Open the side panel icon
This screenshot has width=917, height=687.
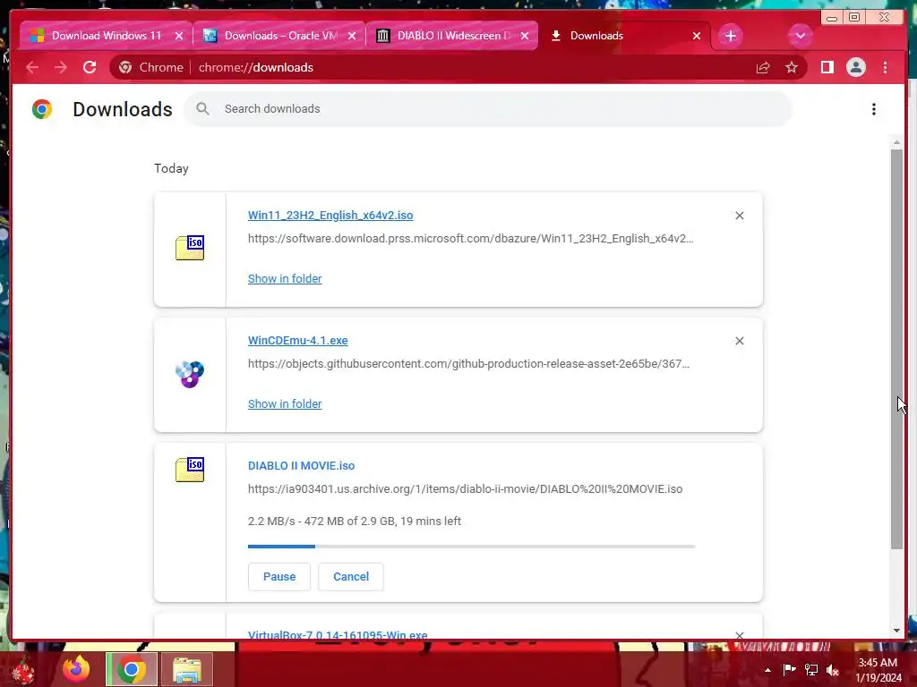coord(827,68)
